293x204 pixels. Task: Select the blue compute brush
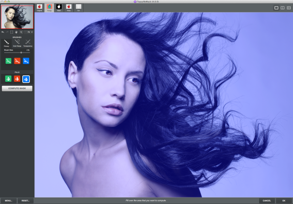click(x=26, y=61)
